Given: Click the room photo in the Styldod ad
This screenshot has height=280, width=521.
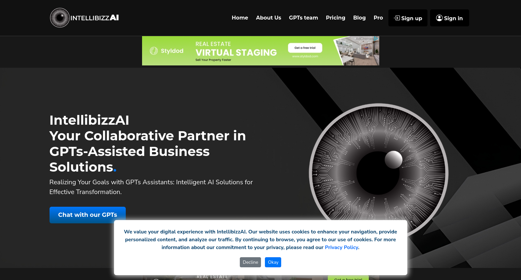Looking at the screenshot, I should [358, 51].
